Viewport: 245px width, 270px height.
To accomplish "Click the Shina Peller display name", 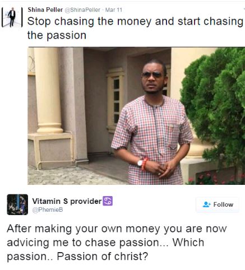I will (x=45, y=10).
